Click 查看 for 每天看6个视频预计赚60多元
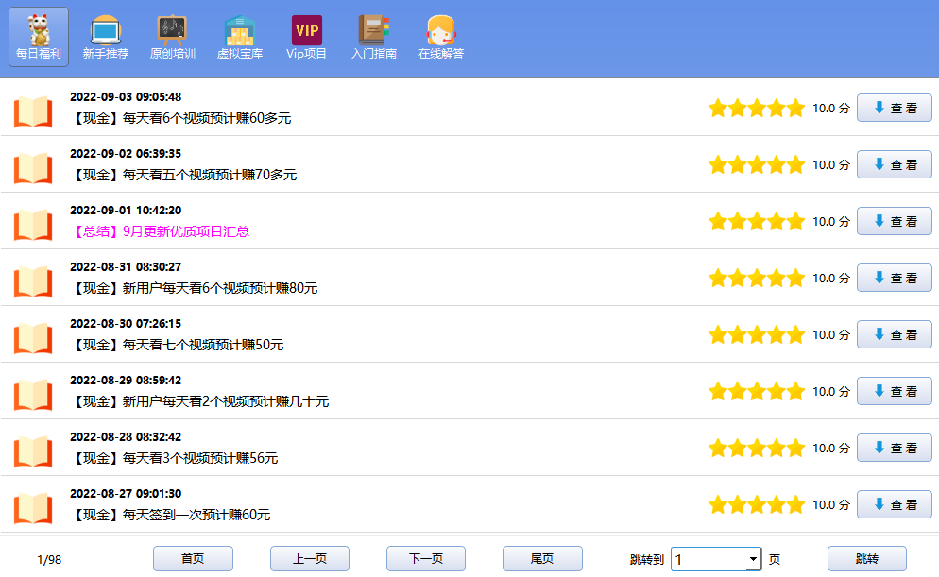 point(894,108)
